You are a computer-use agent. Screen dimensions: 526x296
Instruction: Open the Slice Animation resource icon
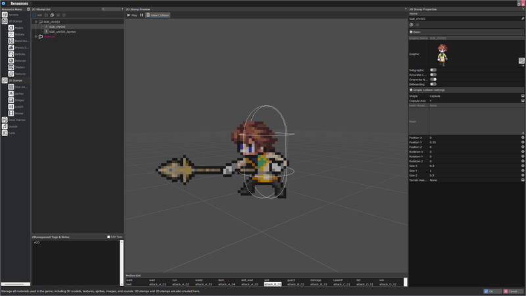click(11, 87)
